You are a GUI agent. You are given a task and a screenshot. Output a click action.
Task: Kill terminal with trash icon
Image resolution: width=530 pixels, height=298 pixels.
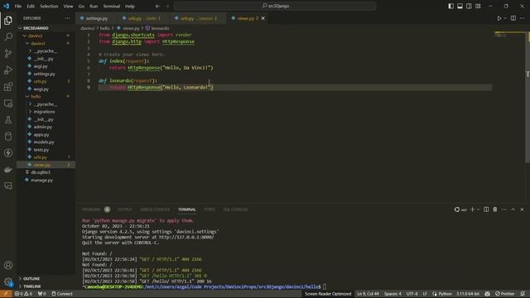tap(495, 209)
